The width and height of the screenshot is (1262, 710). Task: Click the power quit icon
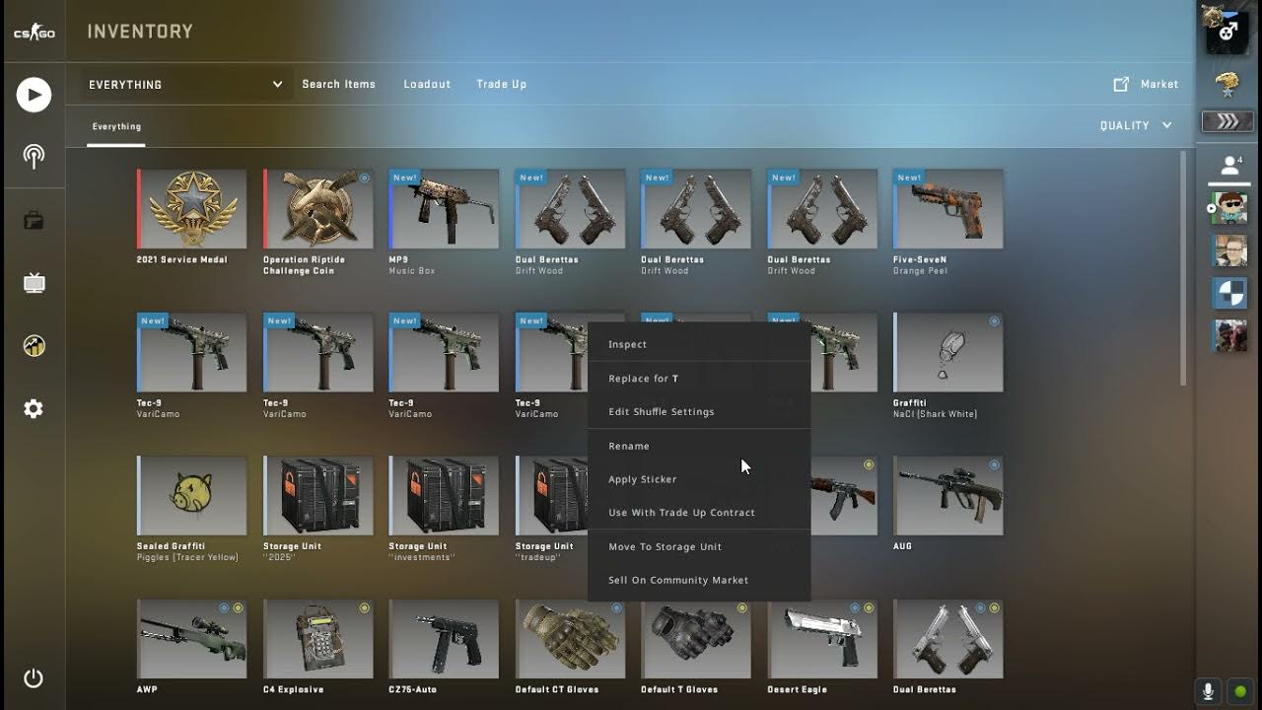[34, 678]
